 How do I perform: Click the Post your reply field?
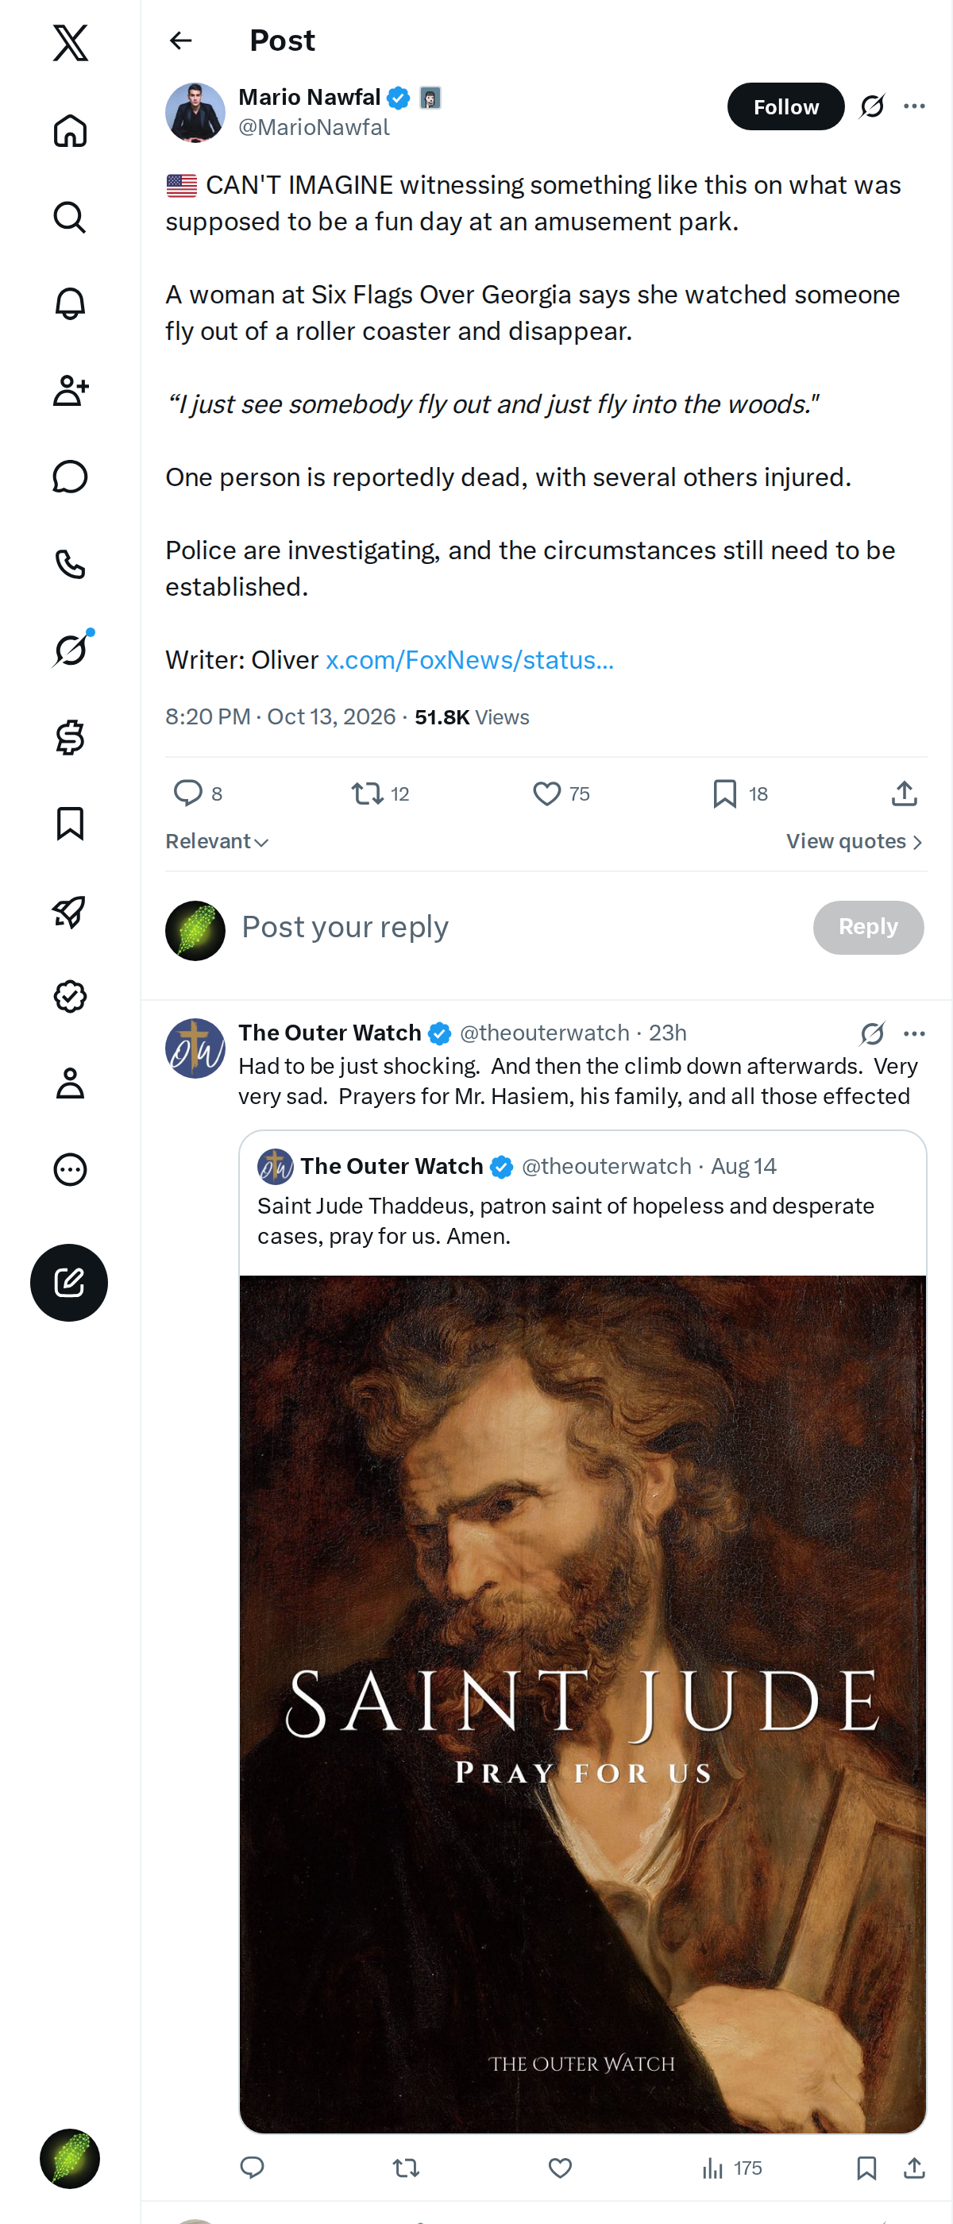[x=518, y=927]
